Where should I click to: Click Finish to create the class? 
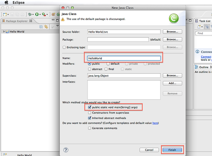pos(172,150)
